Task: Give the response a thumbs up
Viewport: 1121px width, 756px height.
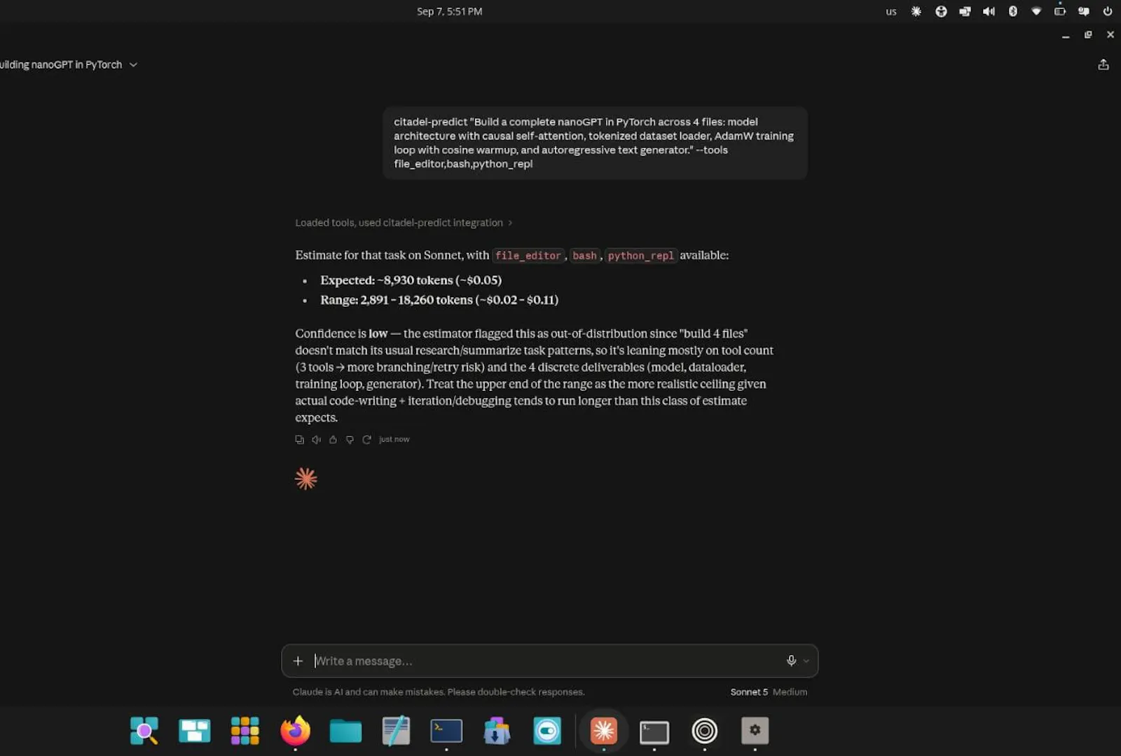Action: click(x=333, y=439)
